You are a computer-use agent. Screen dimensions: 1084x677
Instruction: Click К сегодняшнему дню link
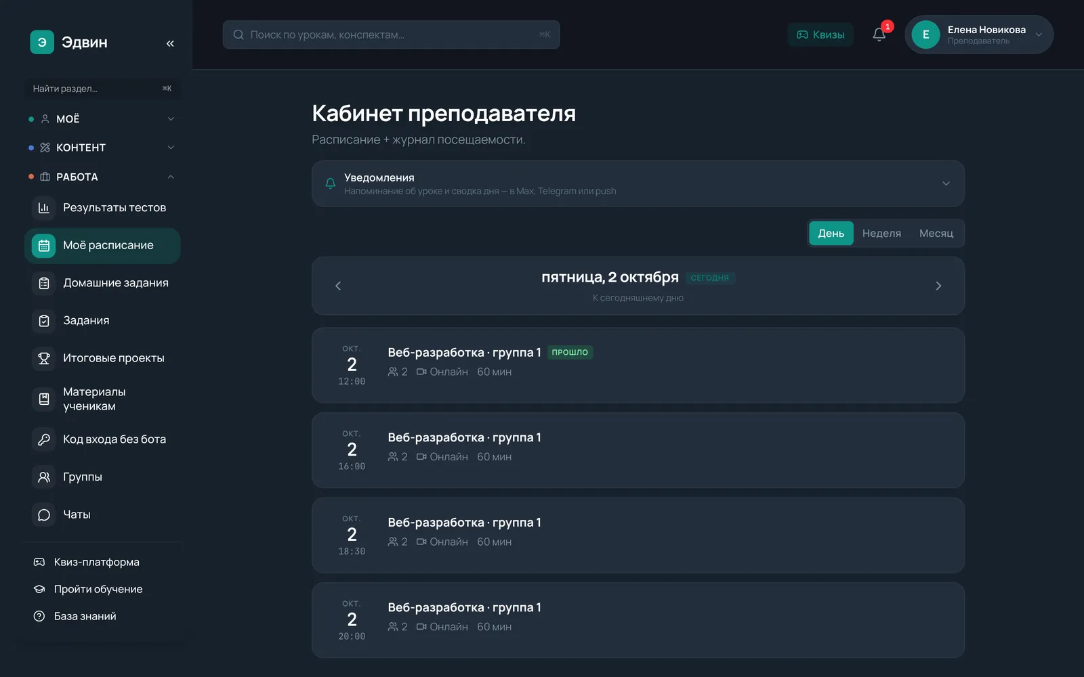coord(638,298)
